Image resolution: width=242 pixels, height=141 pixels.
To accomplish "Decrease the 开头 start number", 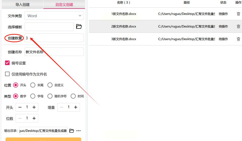I will point(20,107).
